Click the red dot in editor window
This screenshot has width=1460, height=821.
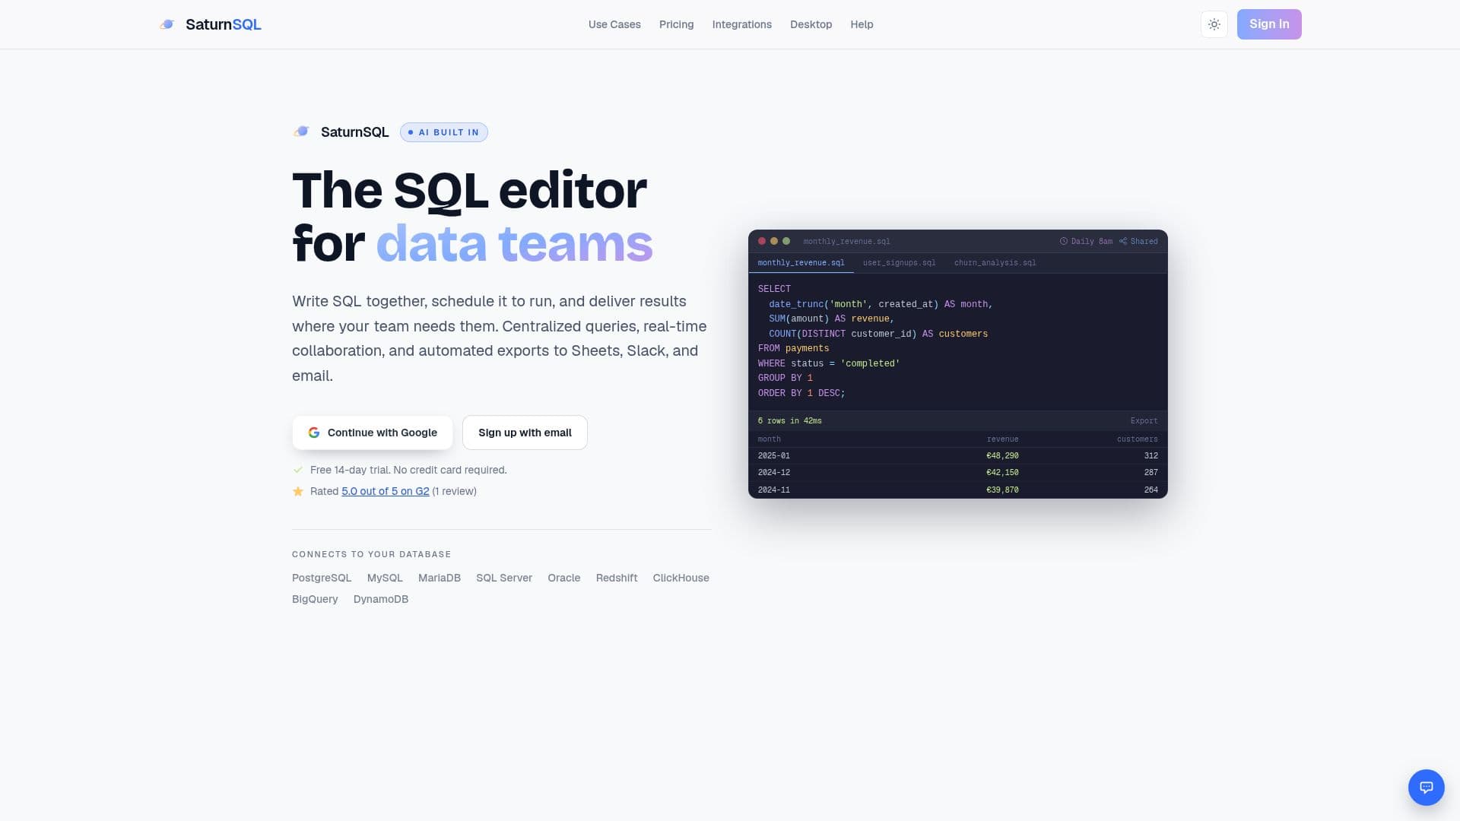pos(762,241)
